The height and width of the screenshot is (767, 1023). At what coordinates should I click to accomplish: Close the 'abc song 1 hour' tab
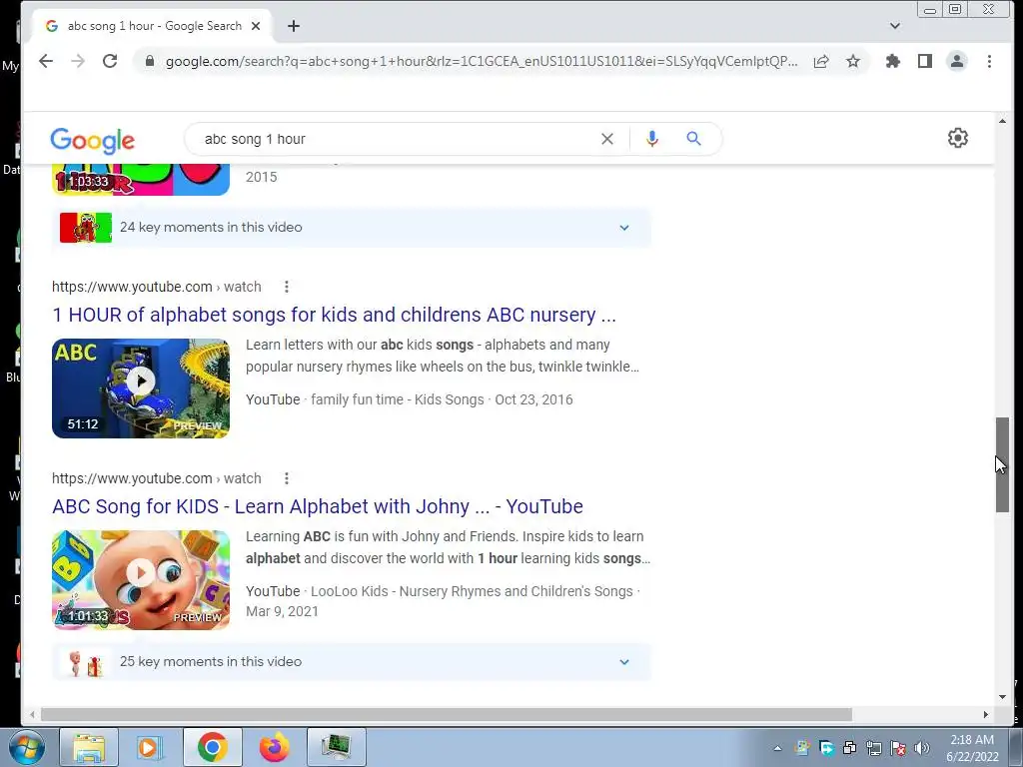point(256,26)
